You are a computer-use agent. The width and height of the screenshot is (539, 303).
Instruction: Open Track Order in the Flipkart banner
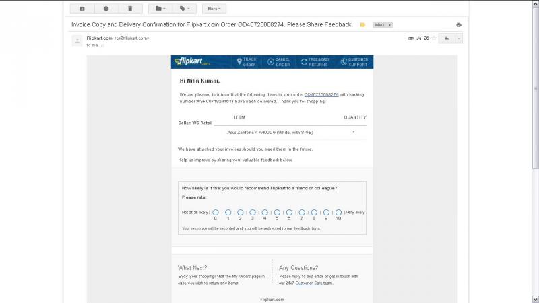(x=247, y=62)
